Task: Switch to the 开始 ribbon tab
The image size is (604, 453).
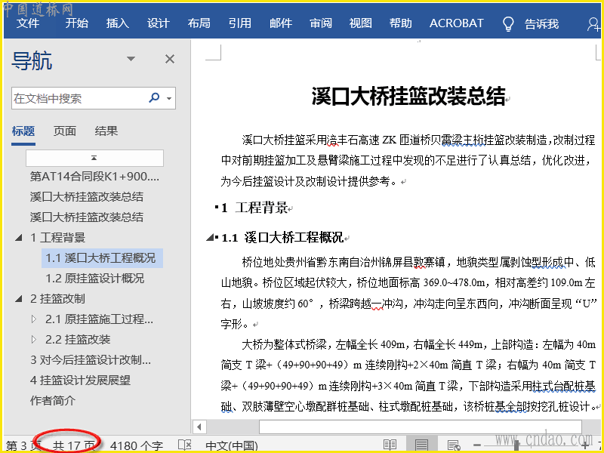Action: [x=77, y=23]
